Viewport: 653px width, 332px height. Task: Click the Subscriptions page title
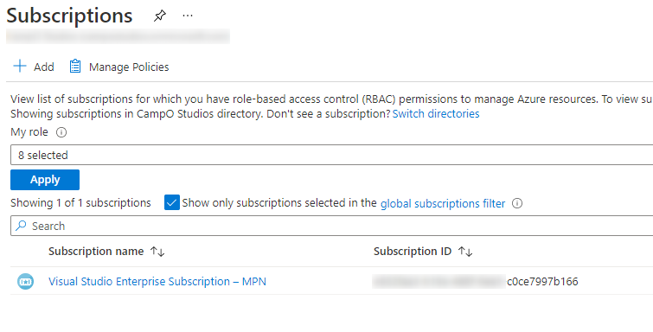tap(69, 16)
